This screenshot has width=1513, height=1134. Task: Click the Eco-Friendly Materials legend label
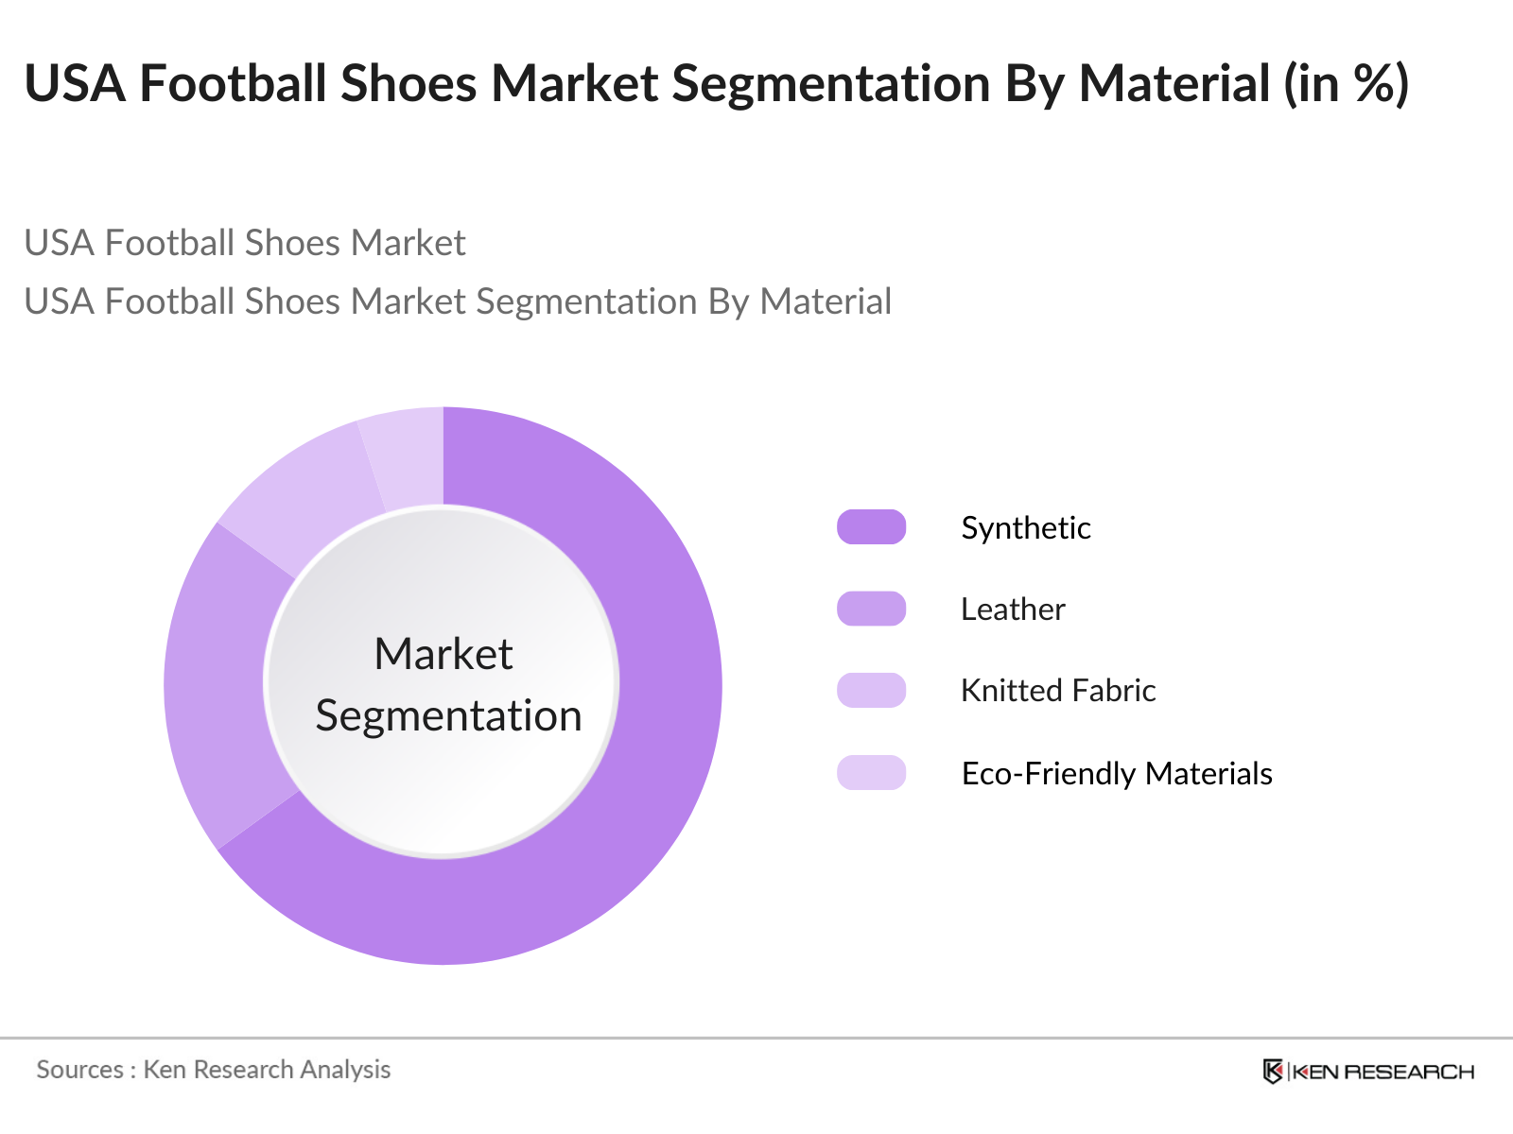tap(1116, 773)
